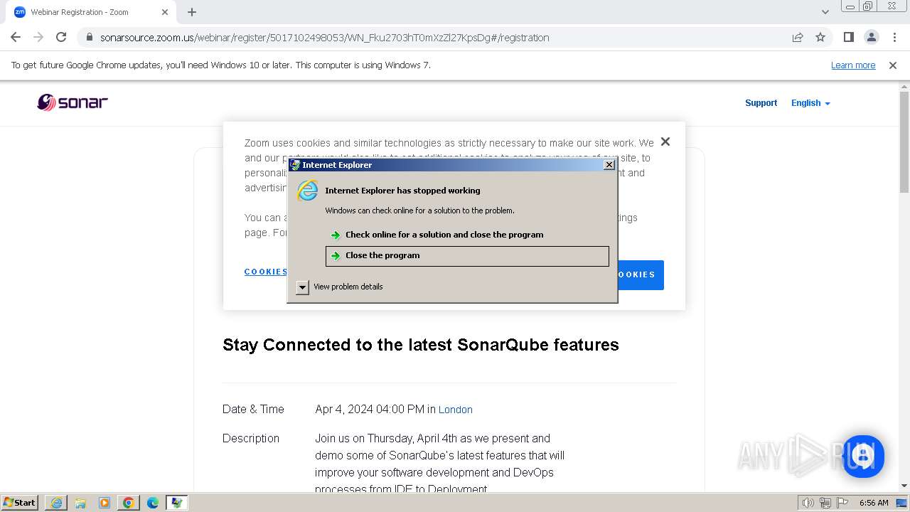
Task: Open the London time zone link
Action: (x=456, y=410)
